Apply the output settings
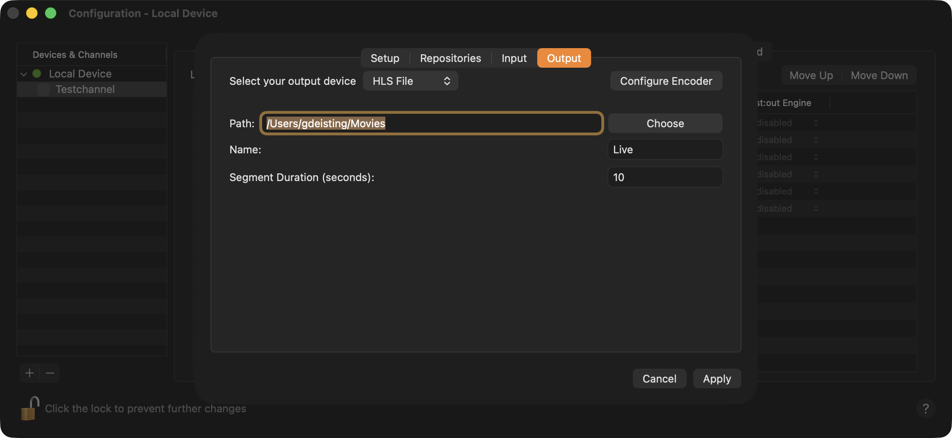The height and width of the screenshot is (438, 952). coord(717,379)
